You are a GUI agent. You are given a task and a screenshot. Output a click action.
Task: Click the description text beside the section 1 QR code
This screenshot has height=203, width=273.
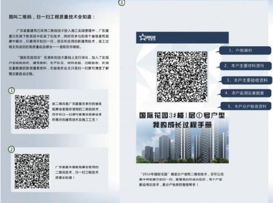[x=77, y=112]
